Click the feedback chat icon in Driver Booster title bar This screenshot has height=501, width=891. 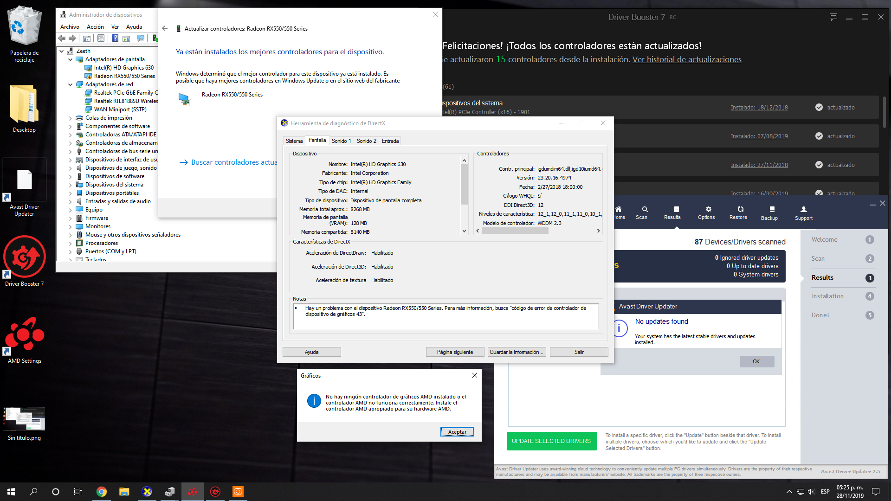[x=833, y=17]
